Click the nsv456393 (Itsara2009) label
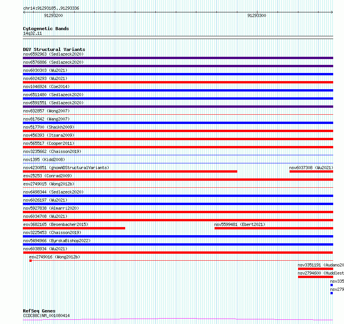 pyautogui.click(x=49, y=135)
